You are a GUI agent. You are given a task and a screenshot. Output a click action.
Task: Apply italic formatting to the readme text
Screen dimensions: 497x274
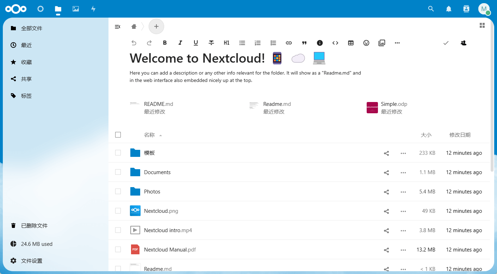point(180,43)
